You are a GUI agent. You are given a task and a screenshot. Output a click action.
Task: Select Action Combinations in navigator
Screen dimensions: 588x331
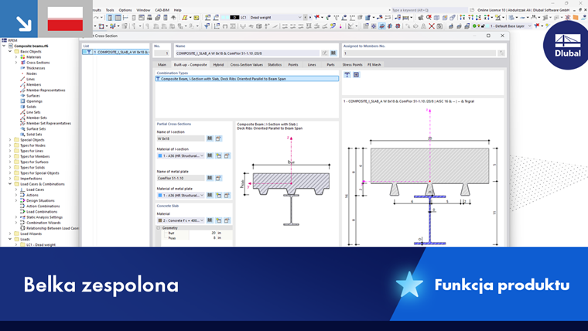[x=43, y=206]
